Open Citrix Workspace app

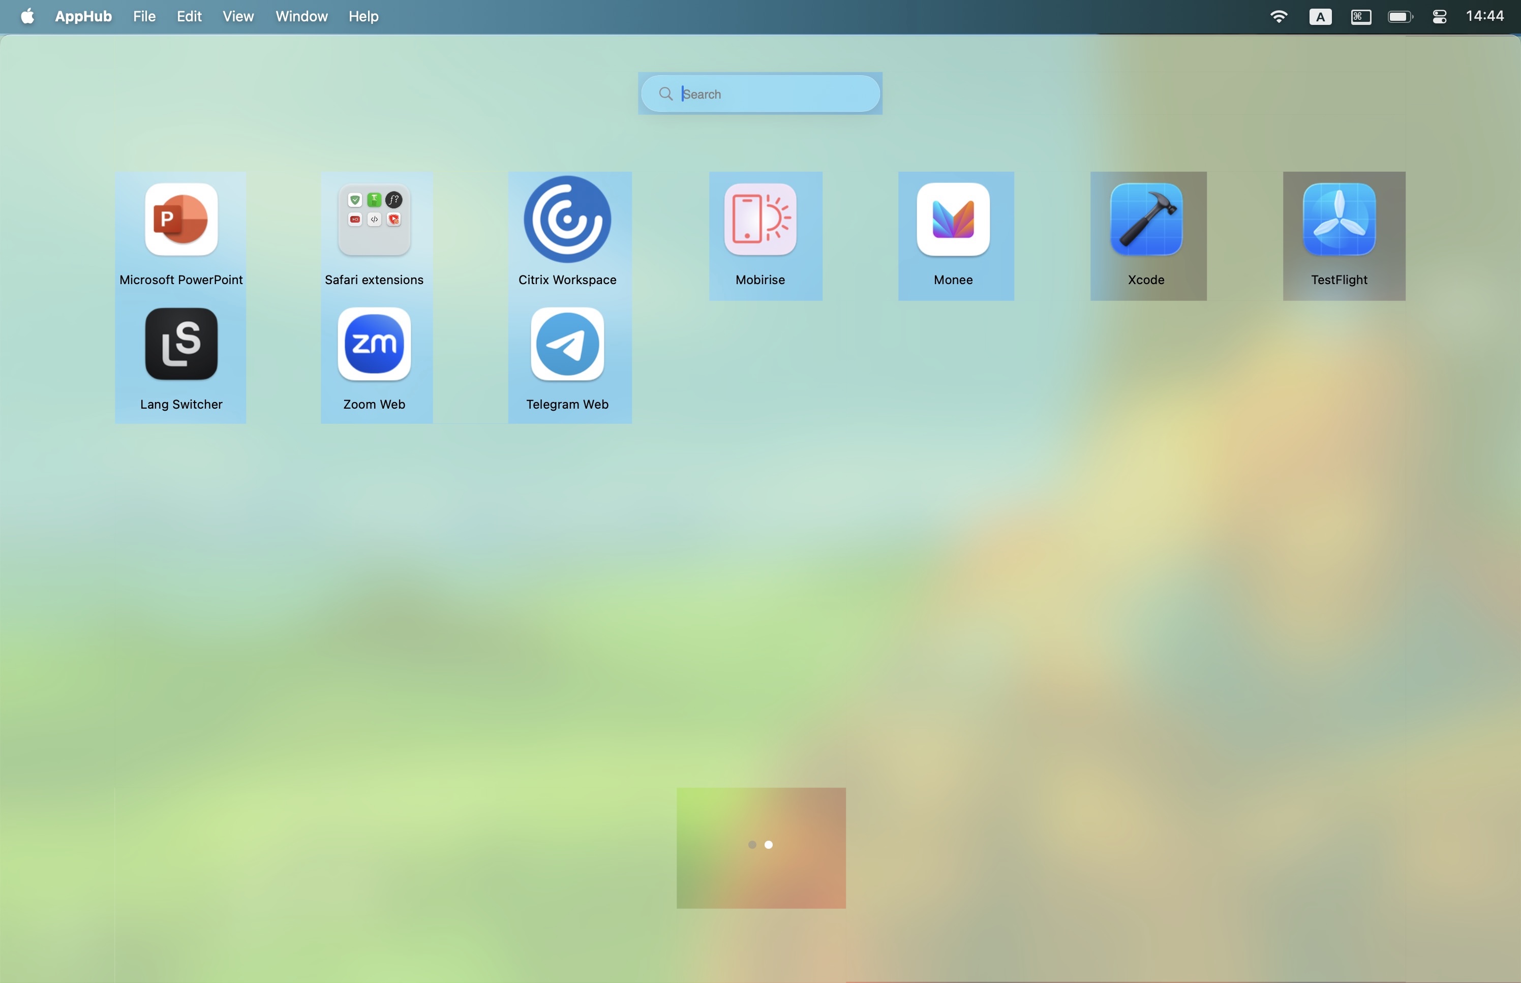pos(567,220)
